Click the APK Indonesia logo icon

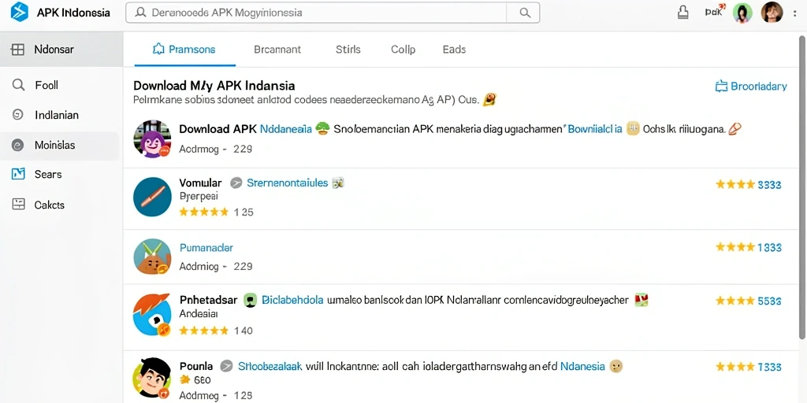[20, 12]
